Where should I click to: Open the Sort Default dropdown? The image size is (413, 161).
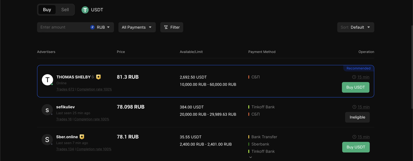(356, 27)
